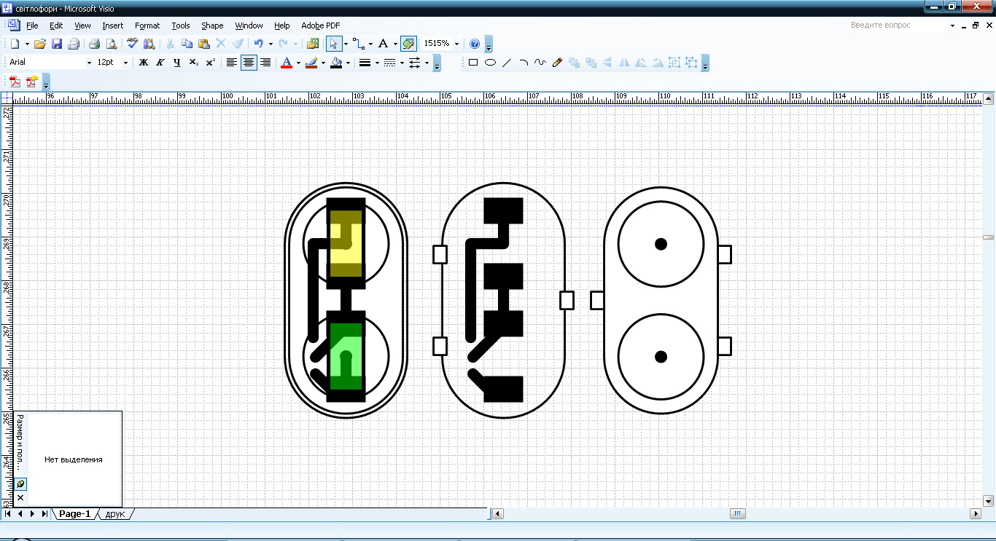Screen dimensions: 996x541
Task: Expand the 12pt font size dropdown
Action: 125,63
